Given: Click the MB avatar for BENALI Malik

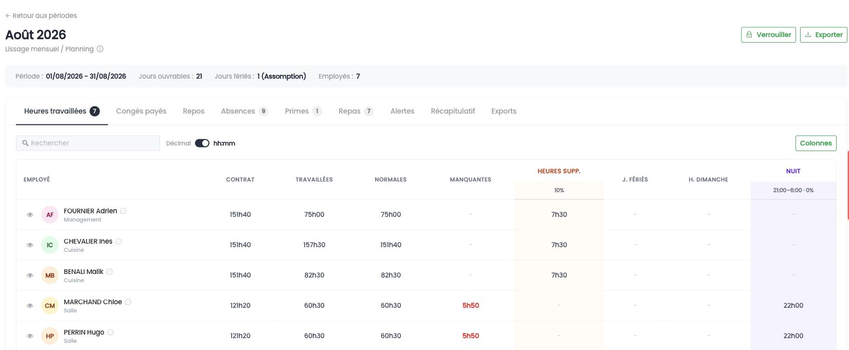Looking at the screenshot, I should coord(50,275).
